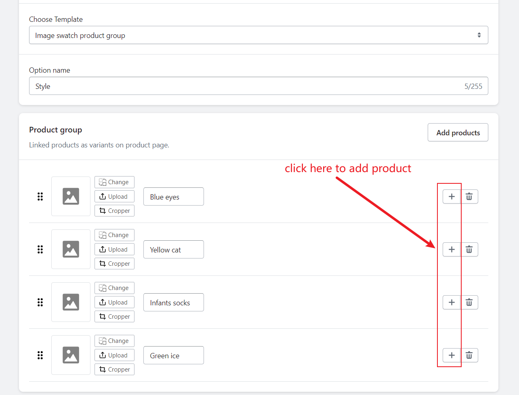This screenshot has width=519, height=395.
Task: Delete the Blue eyes product with trash icon
Action: pos(469,197)
